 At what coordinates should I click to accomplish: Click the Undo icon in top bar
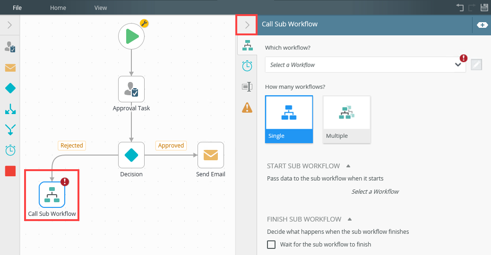pyautogui.click(x=460, y=8)
